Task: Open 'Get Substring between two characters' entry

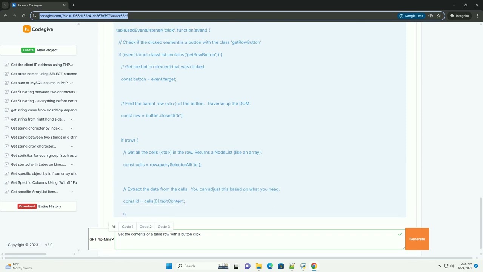Action: click(x=43, y=92)
